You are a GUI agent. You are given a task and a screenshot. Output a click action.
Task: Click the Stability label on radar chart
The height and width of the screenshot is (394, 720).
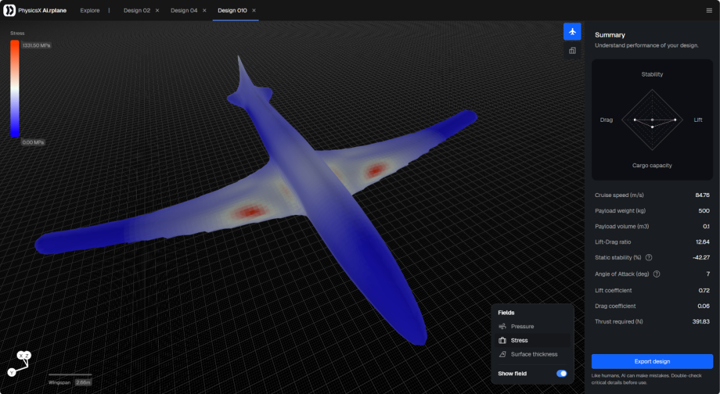(x=652, y=75)
